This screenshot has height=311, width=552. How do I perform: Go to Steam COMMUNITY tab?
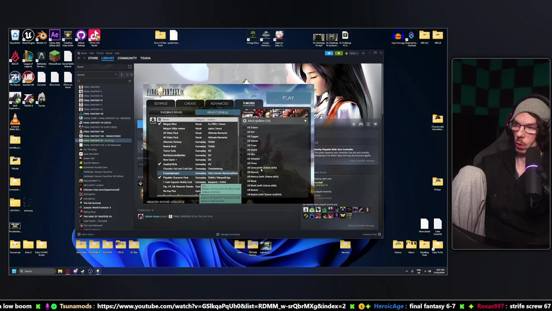tap(127, 58)
